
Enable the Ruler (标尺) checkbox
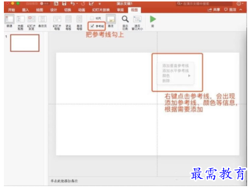pos(92,18)
